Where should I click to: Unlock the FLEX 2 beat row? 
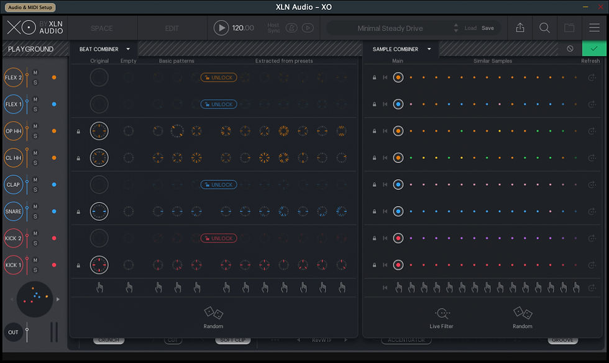coord(219,78)
